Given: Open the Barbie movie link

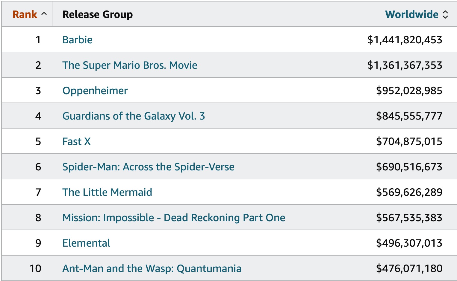Looking at the screenshot, I should click(x=77, y=40).
